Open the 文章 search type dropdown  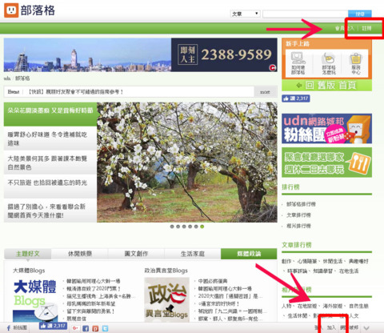pos(245,14)
